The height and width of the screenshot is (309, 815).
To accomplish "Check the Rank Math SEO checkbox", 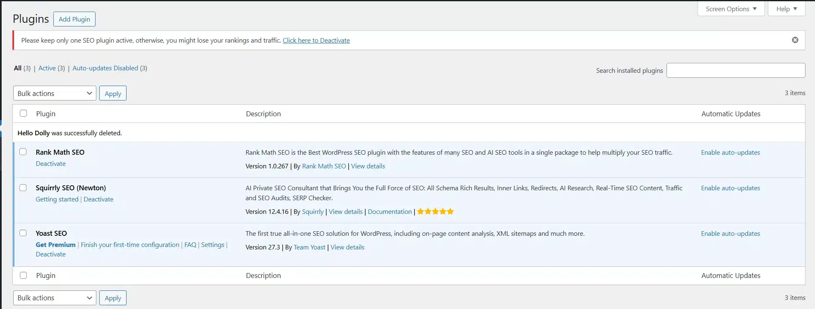I will click(x=23, y=152).
